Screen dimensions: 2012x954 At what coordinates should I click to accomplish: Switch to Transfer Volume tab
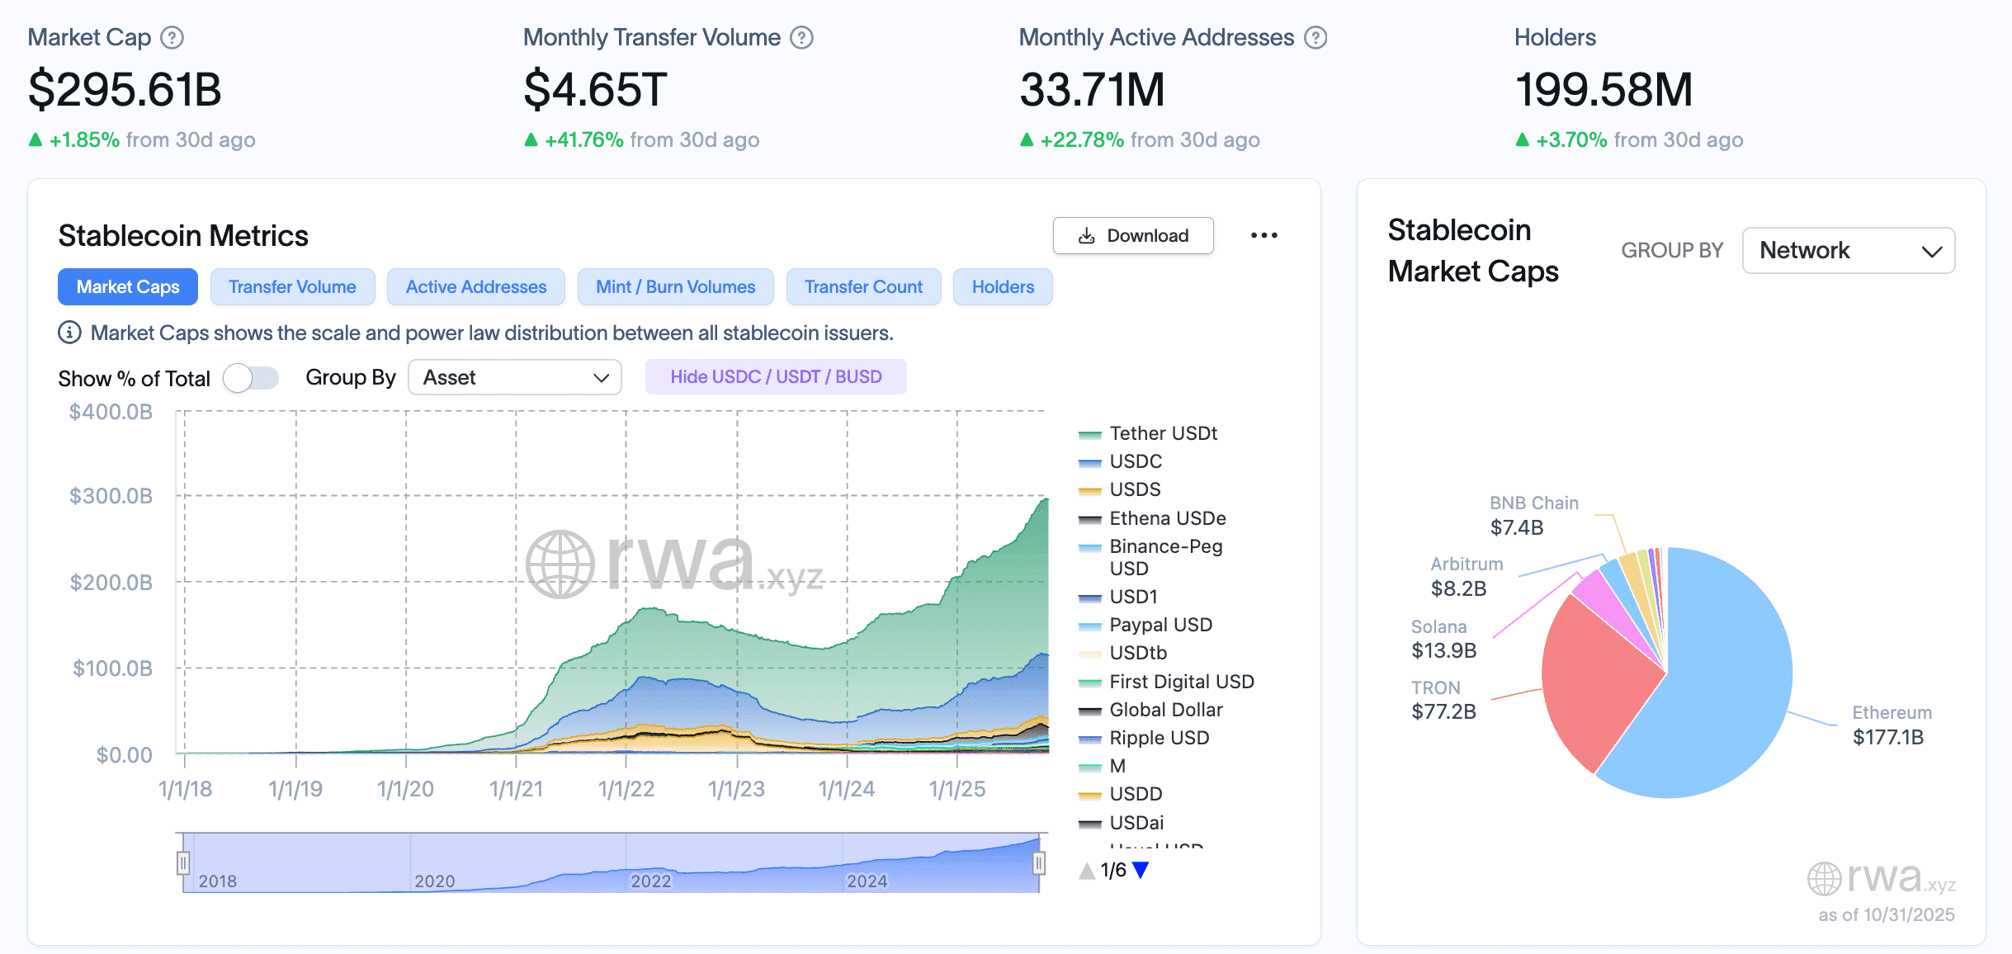click(292, 287)
